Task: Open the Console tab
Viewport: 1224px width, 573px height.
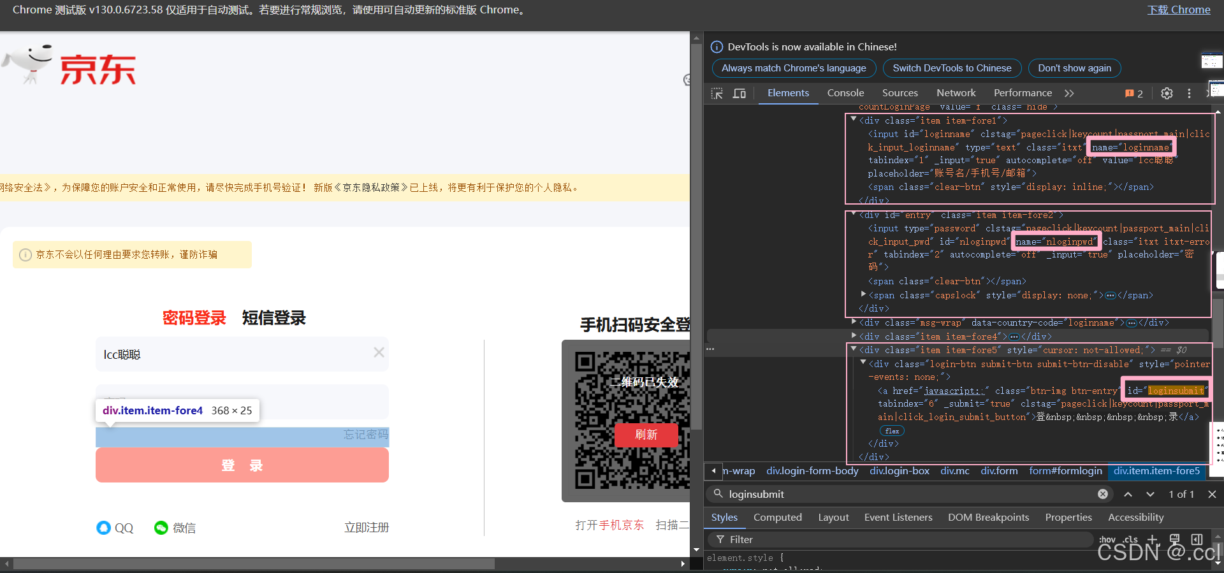Action: click(845, 93)
